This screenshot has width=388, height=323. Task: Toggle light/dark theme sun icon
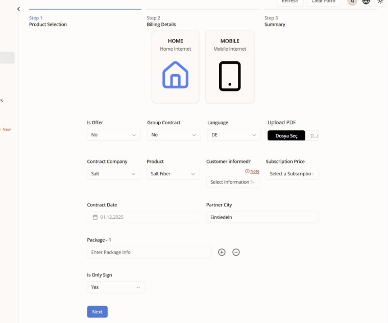[380, 2]
